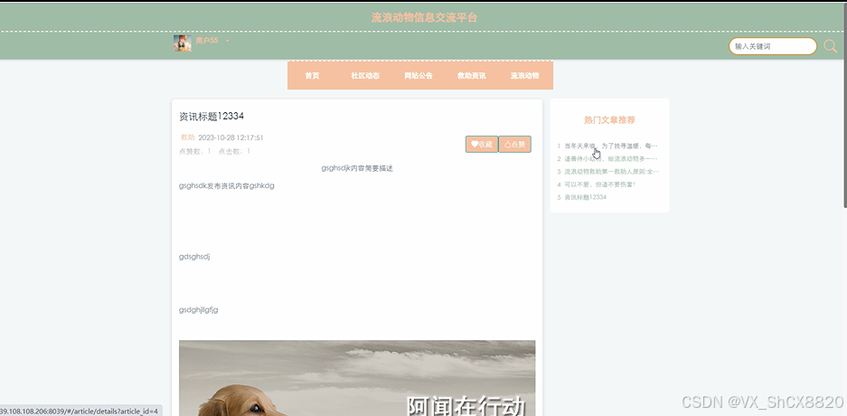Click the article title 资讯标题12334 heading

[212, 116]
